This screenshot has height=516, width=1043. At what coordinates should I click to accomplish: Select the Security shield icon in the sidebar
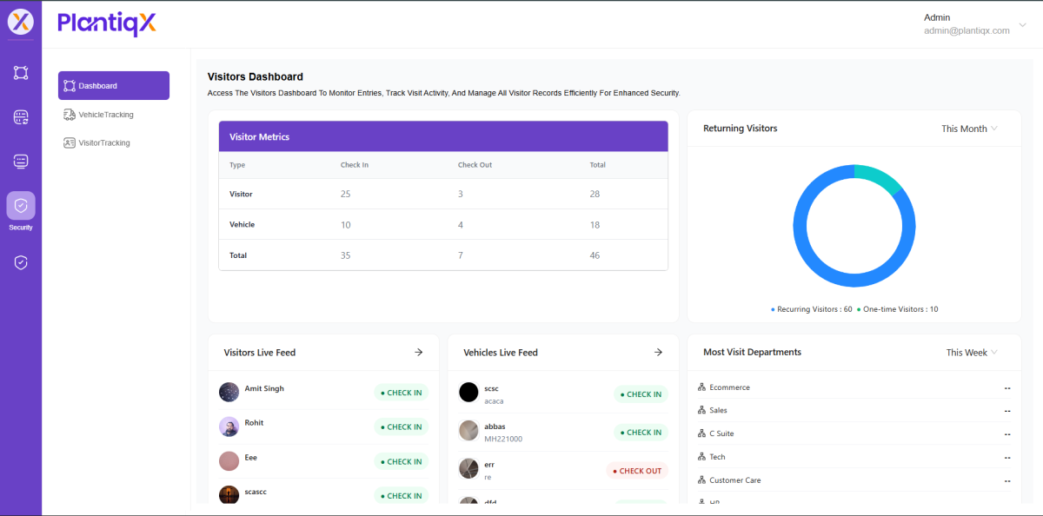(21, 206)
